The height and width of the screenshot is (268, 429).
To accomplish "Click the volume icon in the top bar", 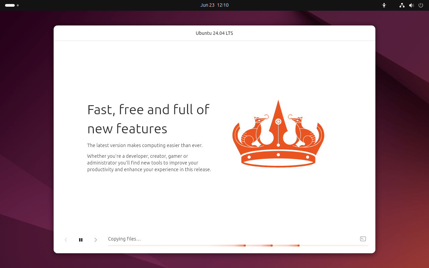I will 411,5.
